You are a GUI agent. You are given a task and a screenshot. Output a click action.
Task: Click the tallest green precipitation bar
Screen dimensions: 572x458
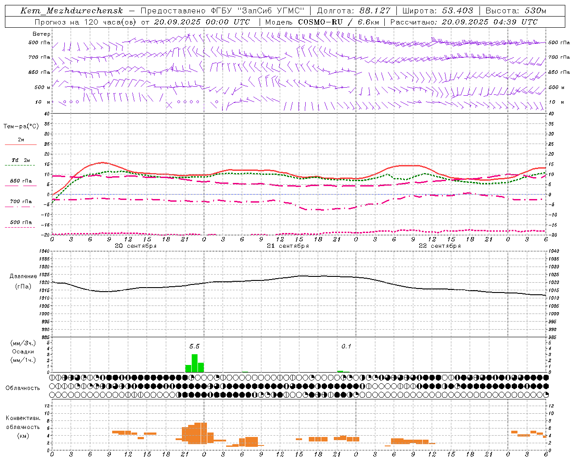pos(194,363)
